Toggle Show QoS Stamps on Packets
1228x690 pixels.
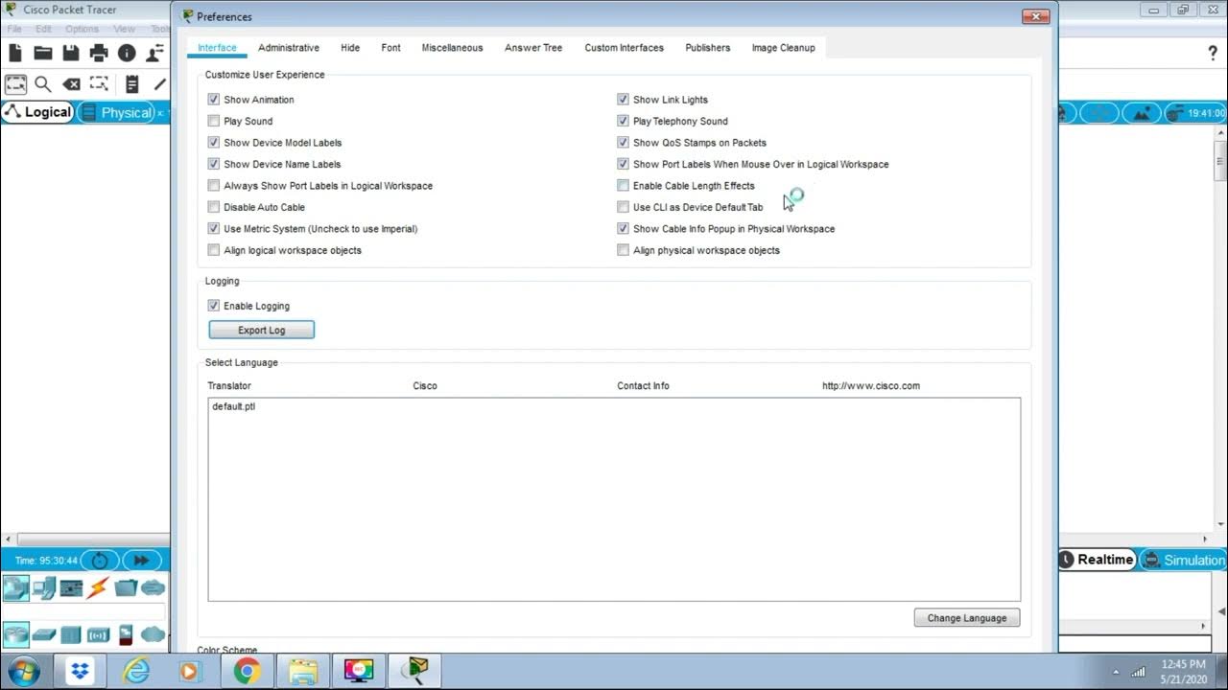(x=624, y=143)
